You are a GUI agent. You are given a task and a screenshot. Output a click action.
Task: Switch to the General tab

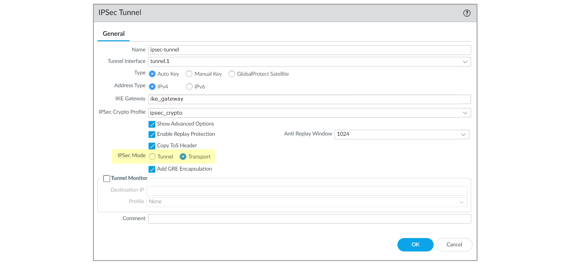113,34
